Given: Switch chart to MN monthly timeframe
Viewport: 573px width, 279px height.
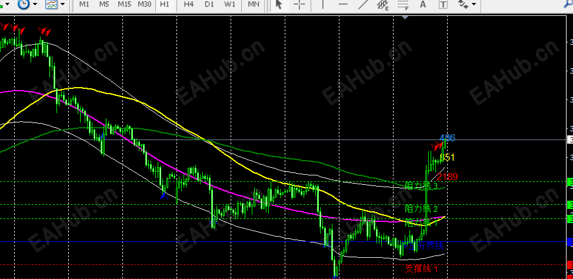Looking at the screenshot, I should coord(253,4).
